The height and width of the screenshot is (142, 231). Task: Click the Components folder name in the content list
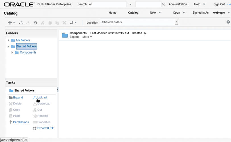pyautogui.click(x=78, y=33)
